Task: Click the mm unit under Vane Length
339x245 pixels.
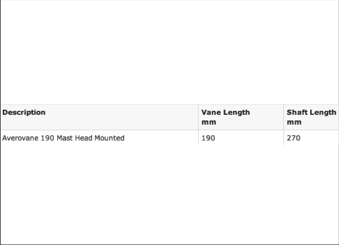Action: (x=209, y=122)
